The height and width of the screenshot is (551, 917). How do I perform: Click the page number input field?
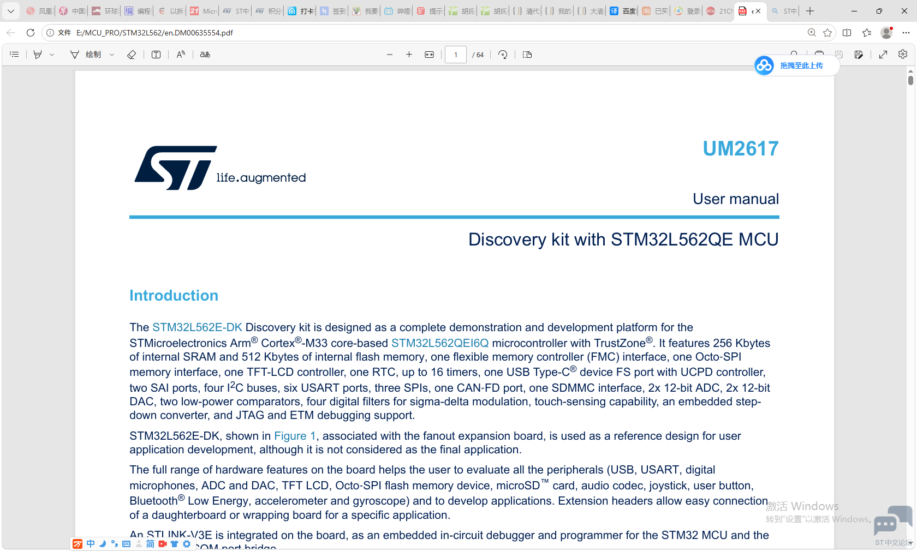pyautogui.click(x=456, y=55)
